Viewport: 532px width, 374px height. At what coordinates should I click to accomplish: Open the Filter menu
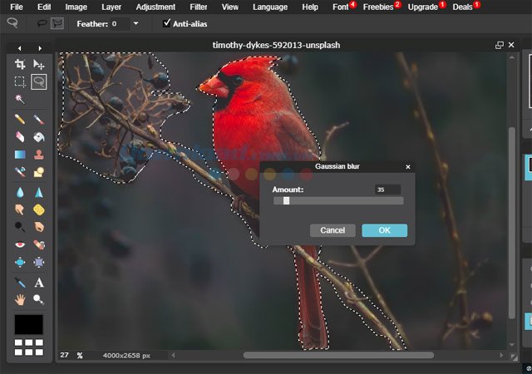tap(198, 7)
